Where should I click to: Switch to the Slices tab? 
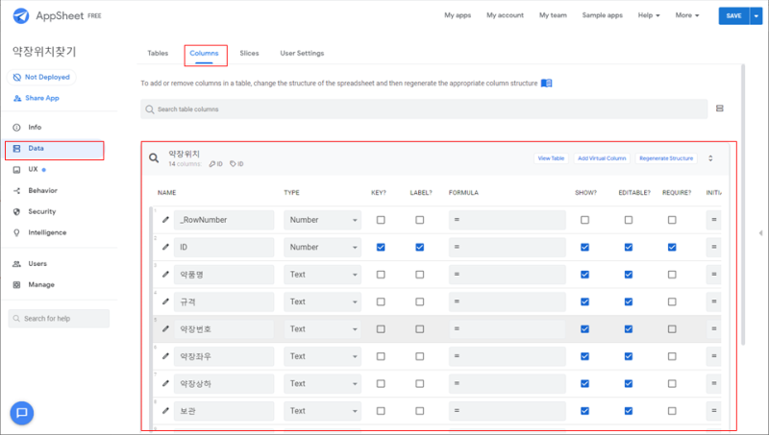[x=249, y=53]
